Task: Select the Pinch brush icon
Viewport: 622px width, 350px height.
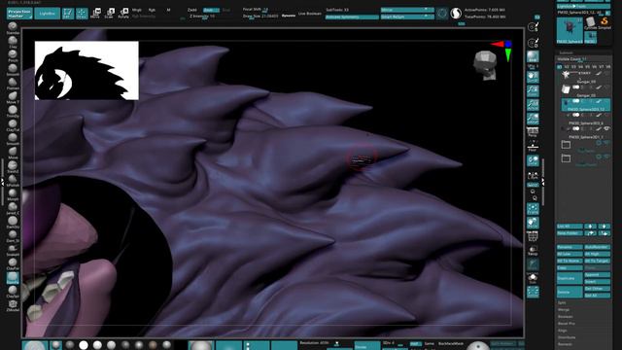Action: tap(13, 55)
